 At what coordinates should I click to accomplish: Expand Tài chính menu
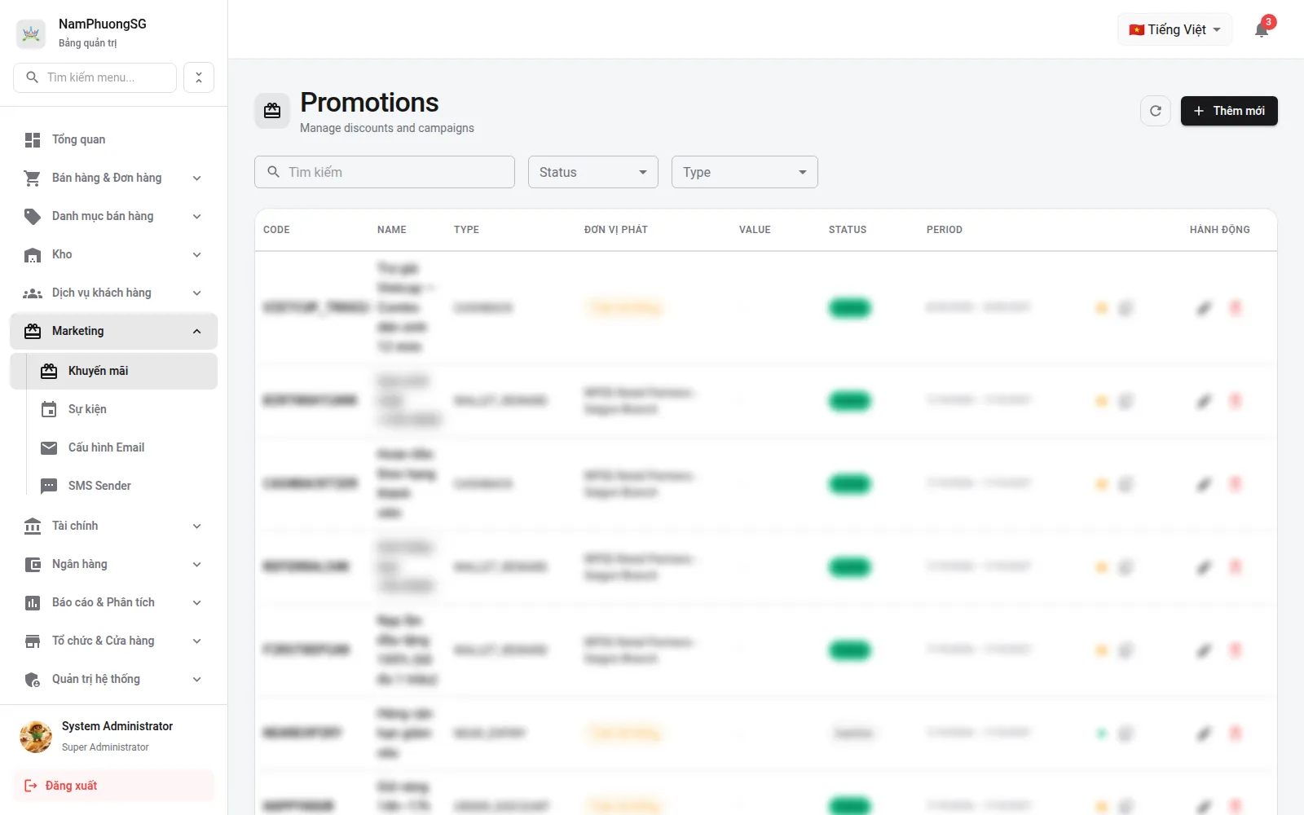pos(113,526)
